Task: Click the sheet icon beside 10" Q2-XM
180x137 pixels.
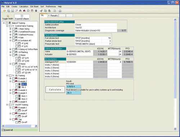Action: pos(19,72)
